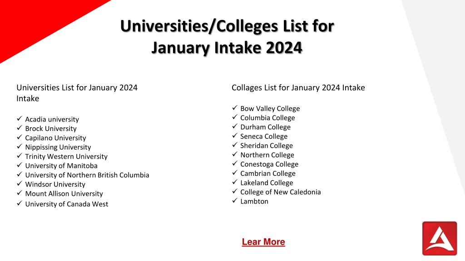Viewport: 465px width, 261px height.
Task: Click checkmark beside Conestoga College
Action: [x=235, y=163]
